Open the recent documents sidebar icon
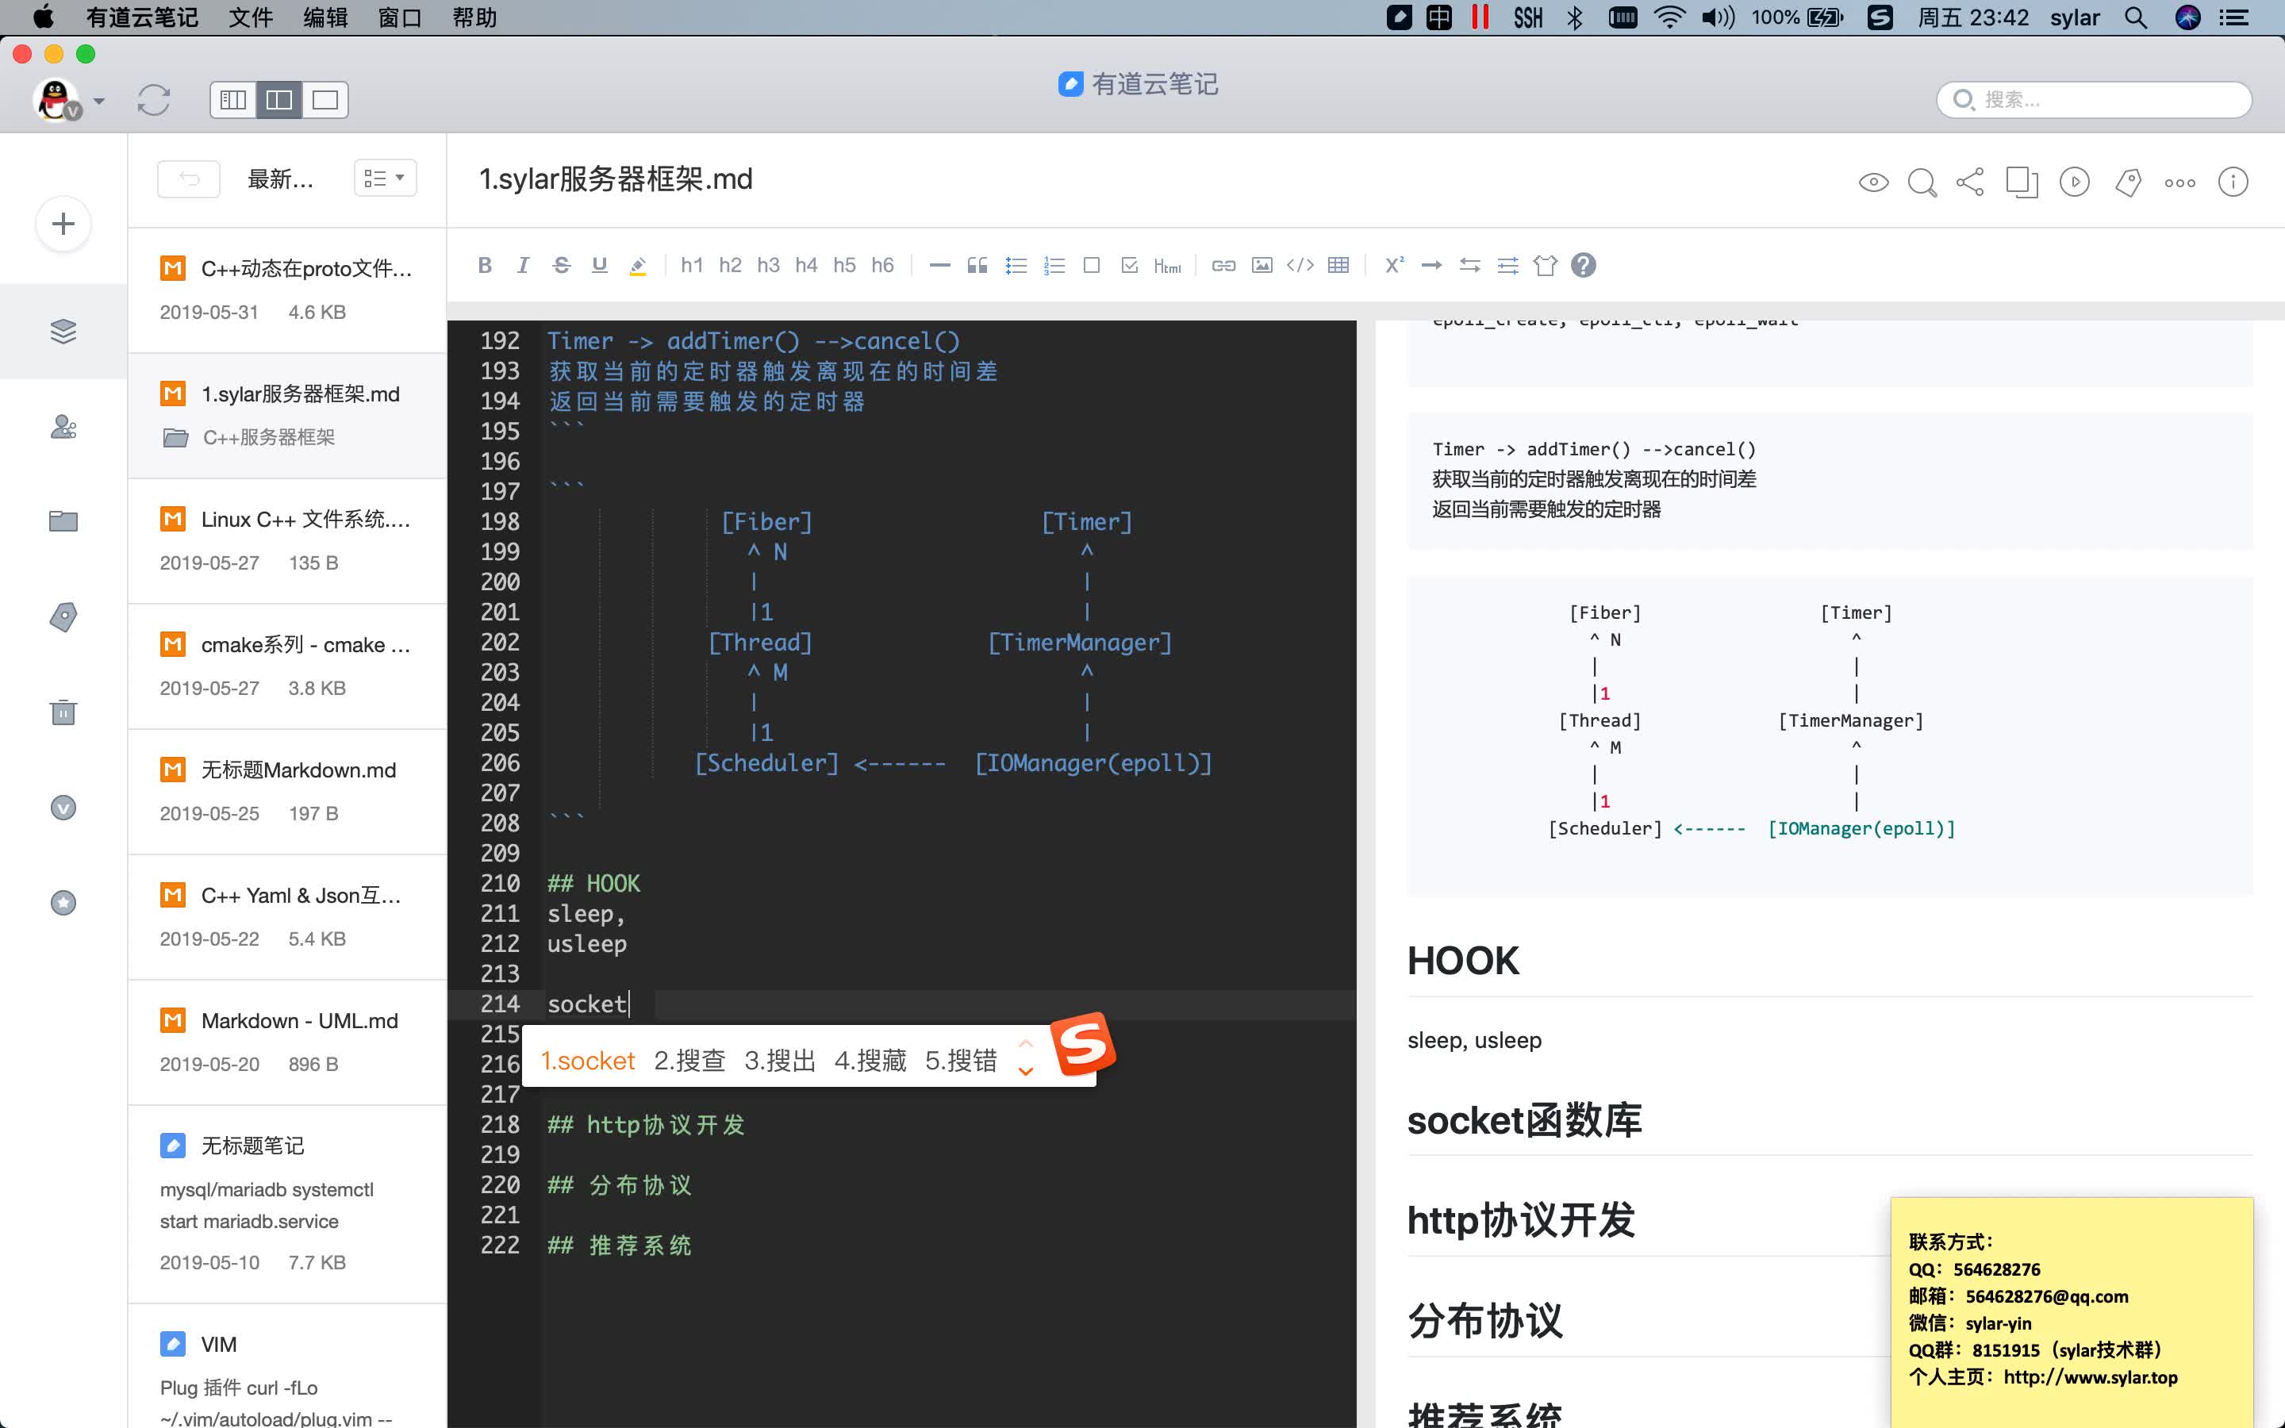This screenshot has height=1428, width=2285. (63, 332)
